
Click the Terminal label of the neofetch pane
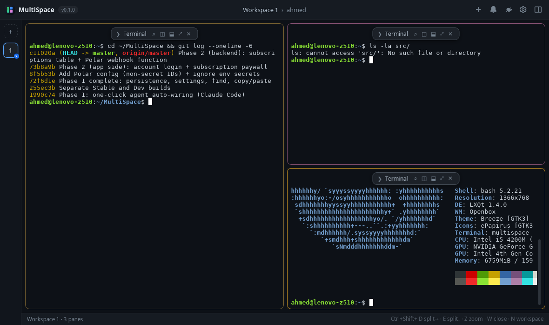click(x=396, y=179)
